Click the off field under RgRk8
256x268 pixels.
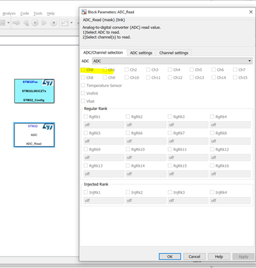(x=230, y=141)
